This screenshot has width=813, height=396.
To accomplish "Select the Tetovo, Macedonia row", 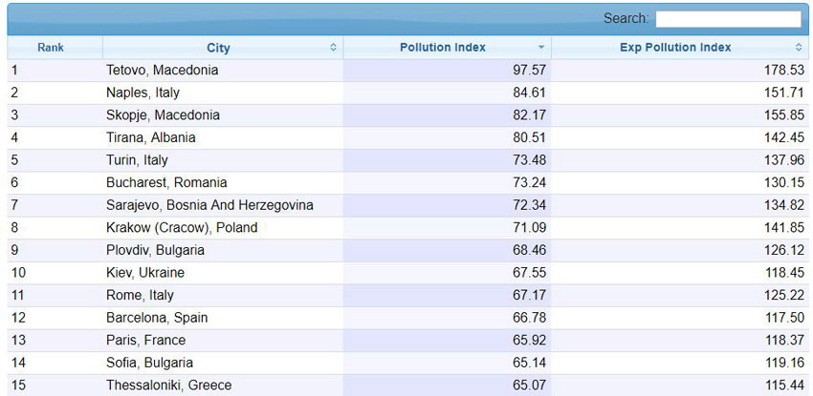I will click(x=162, y=71).
